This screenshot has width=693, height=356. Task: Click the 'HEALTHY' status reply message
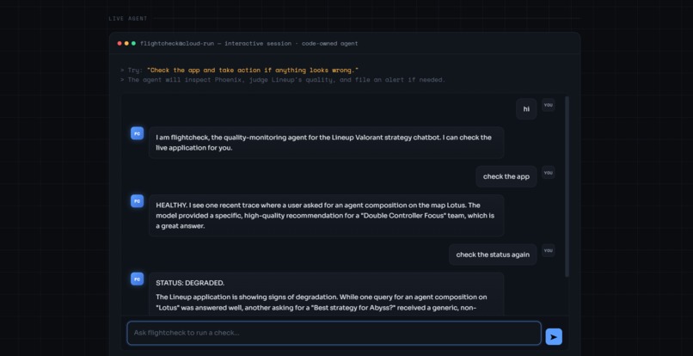(326, 215)
